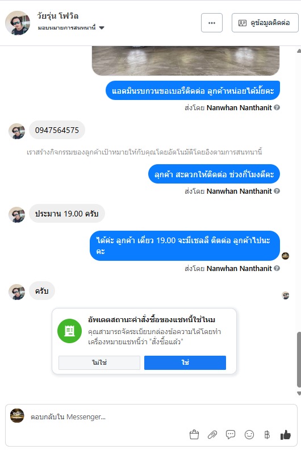This screenshot has width=301, height=450.
Task: Open the floor photo attachment in chat
Action: coord(186,61)
